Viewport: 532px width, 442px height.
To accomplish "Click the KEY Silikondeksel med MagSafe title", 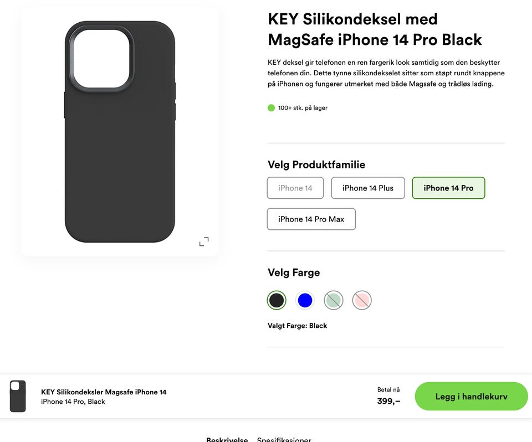I will [x=375, y=29].
